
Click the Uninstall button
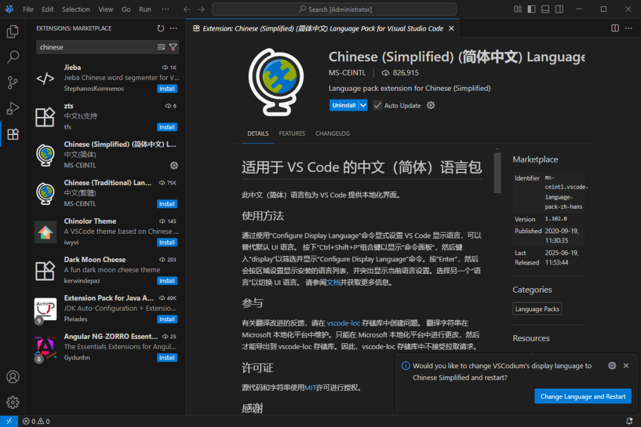pyautogui.click(x=344, y=105)
